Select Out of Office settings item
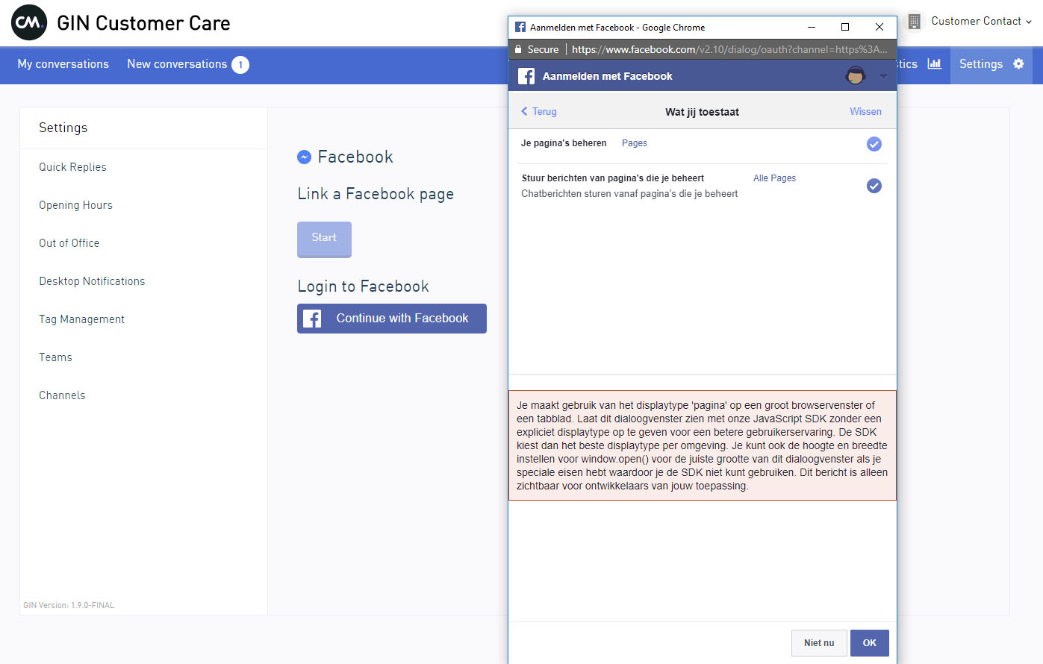 69,243
